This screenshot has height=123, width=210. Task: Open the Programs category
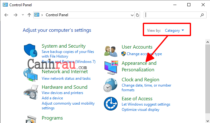coord(52,118)
